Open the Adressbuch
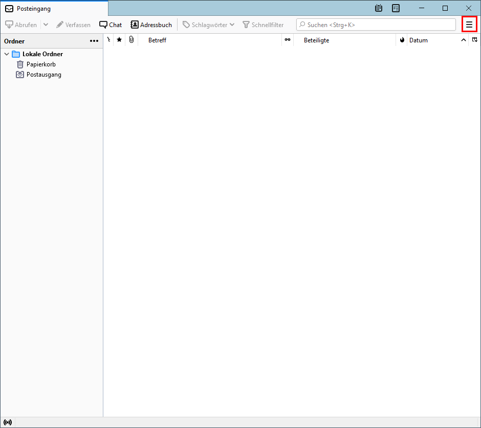The width and height of the screenshot is (481, 428). (151, 25)
